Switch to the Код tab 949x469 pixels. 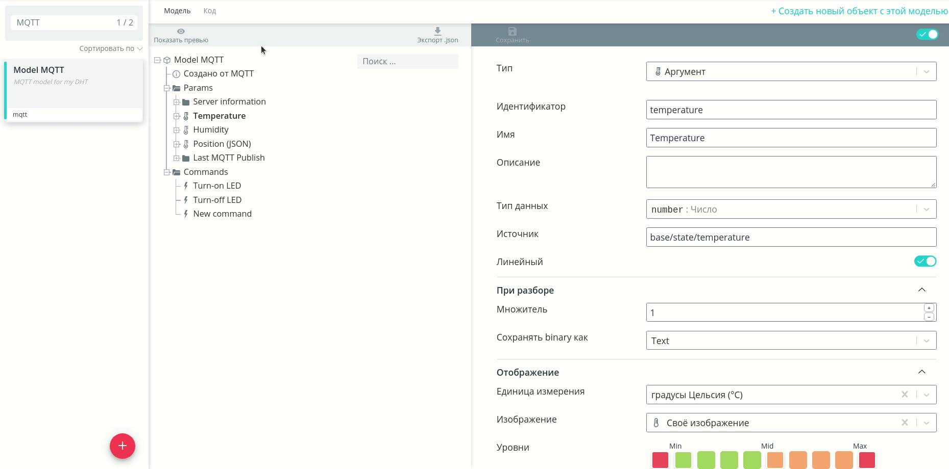210,11
